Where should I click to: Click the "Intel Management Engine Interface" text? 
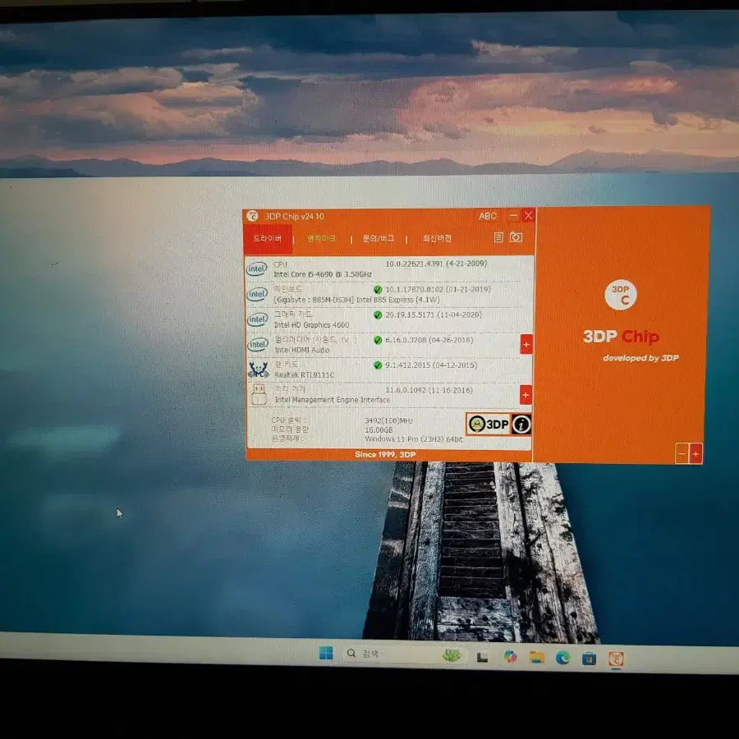[333, 400]
